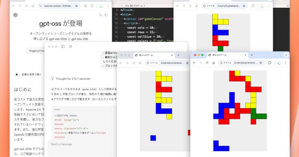The height and width of the screenshot is (157, 299).
Task: Go forward in the OpenAI browser window
Action: click(20, 6)
